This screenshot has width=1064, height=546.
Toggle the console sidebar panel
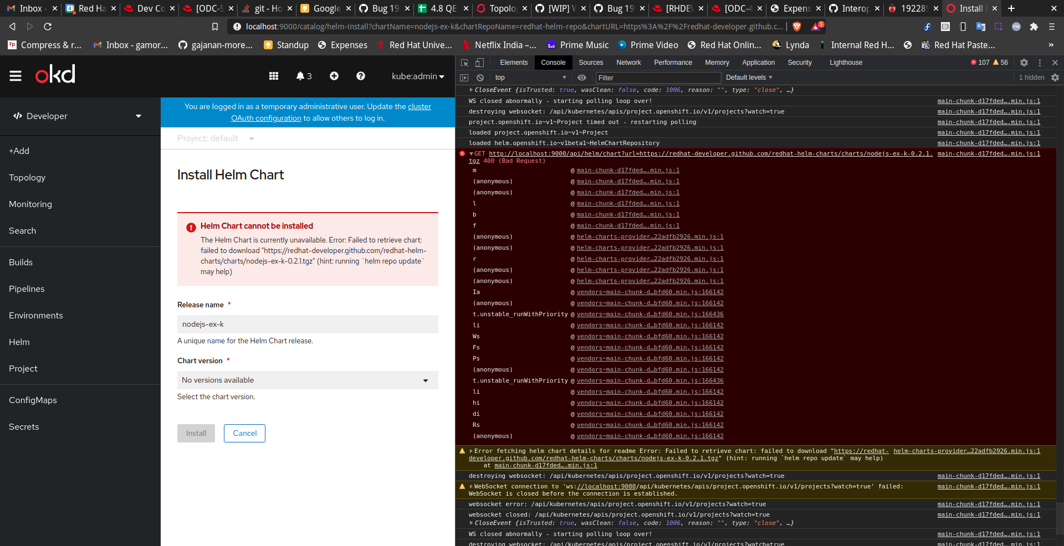tap(464, 78)
